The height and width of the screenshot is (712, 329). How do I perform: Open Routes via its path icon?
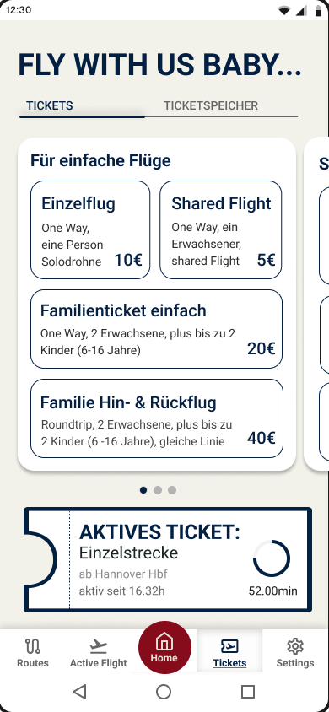32,645
